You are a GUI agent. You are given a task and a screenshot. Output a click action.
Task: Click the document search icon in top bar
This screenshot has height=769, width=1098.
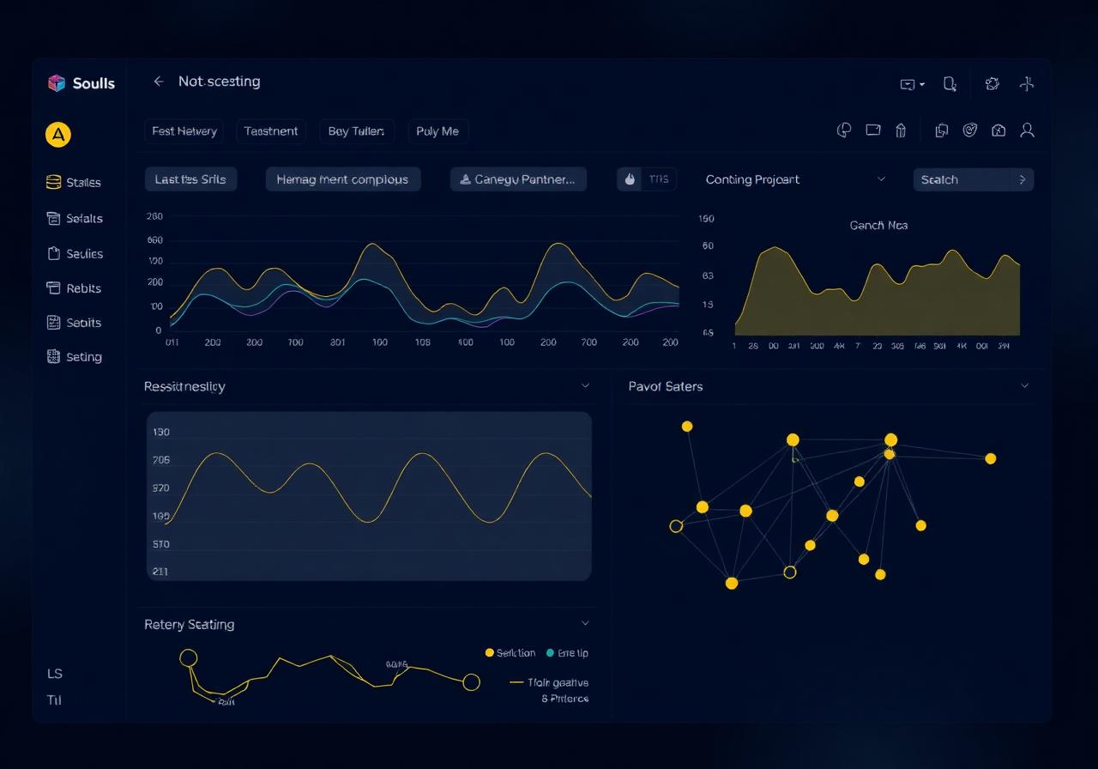[950, 83]
